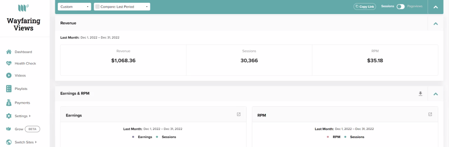Click the Revenue section heading
The width and height of the screenshot is (449, 147).
pyautogui.click(x=68, y=23)
